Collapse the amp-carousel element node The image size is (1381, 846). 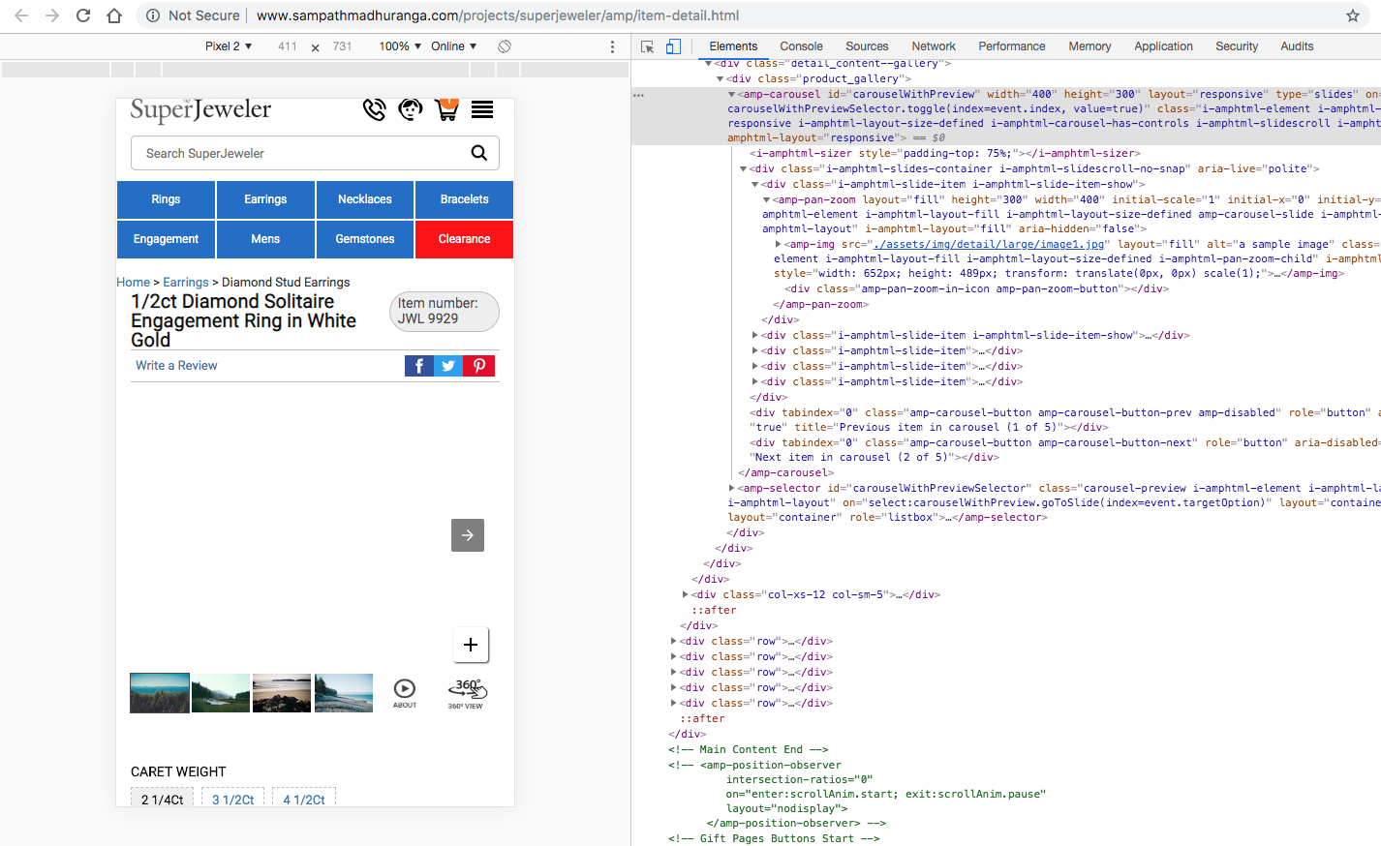tap(731, 94)
